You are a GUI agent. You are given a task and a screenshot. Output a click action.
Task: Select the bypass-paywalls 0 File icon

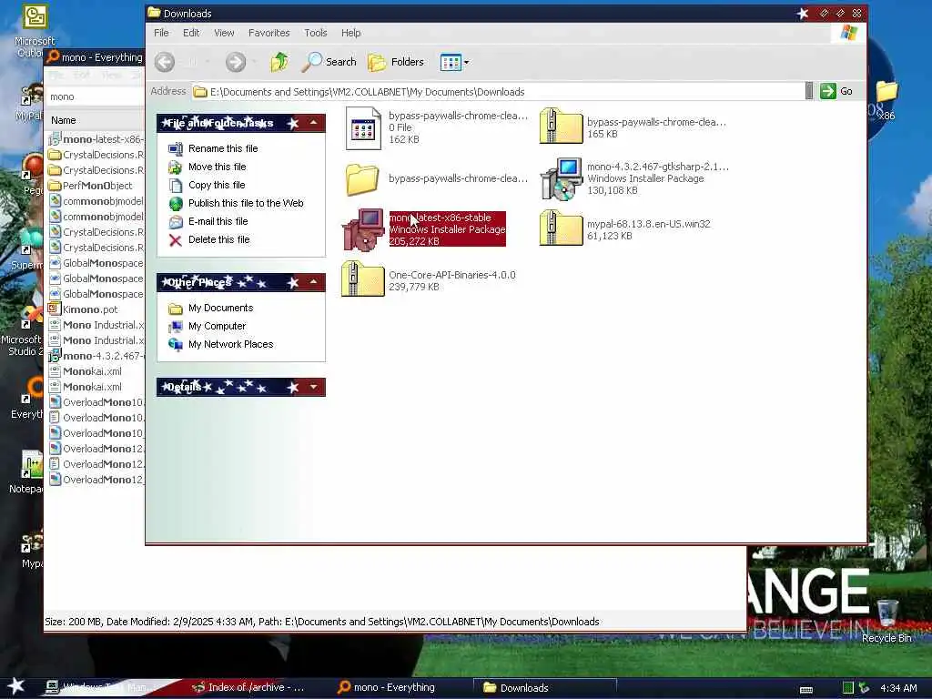click(x=363, y=127)
